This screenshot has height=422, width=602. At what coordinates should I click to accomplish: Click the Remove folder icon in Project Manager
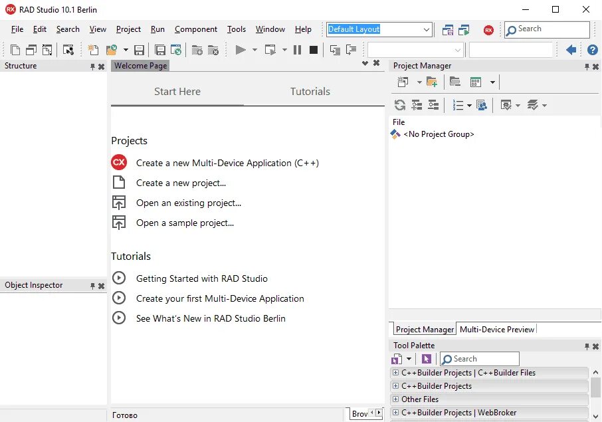pos(455,82)
